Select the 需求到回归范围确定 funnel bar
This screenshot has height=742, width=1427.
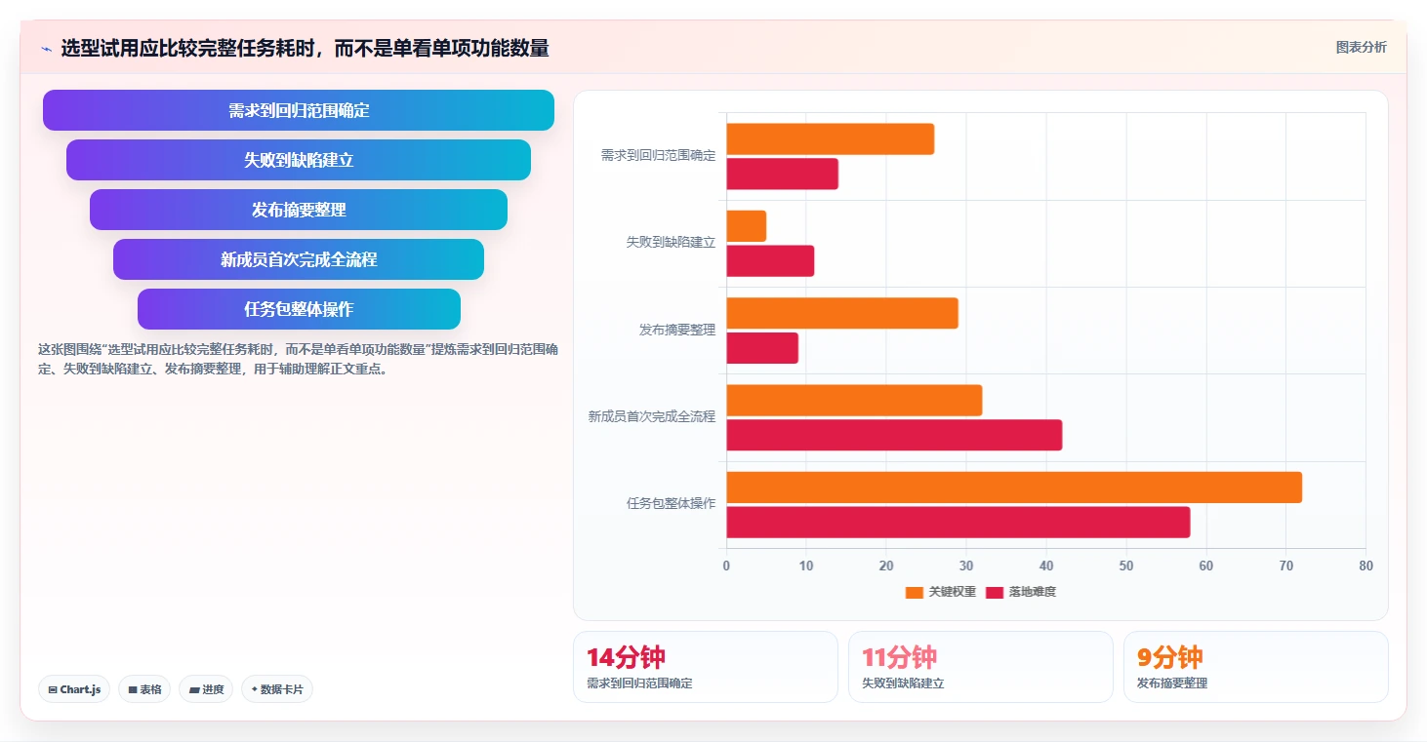tap(299, 110)
